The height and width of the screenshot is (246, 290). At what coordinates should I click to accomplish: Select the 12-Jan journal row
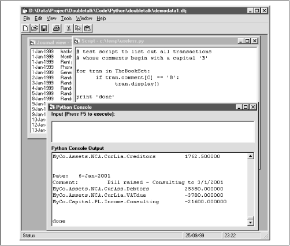click(39, 125)
